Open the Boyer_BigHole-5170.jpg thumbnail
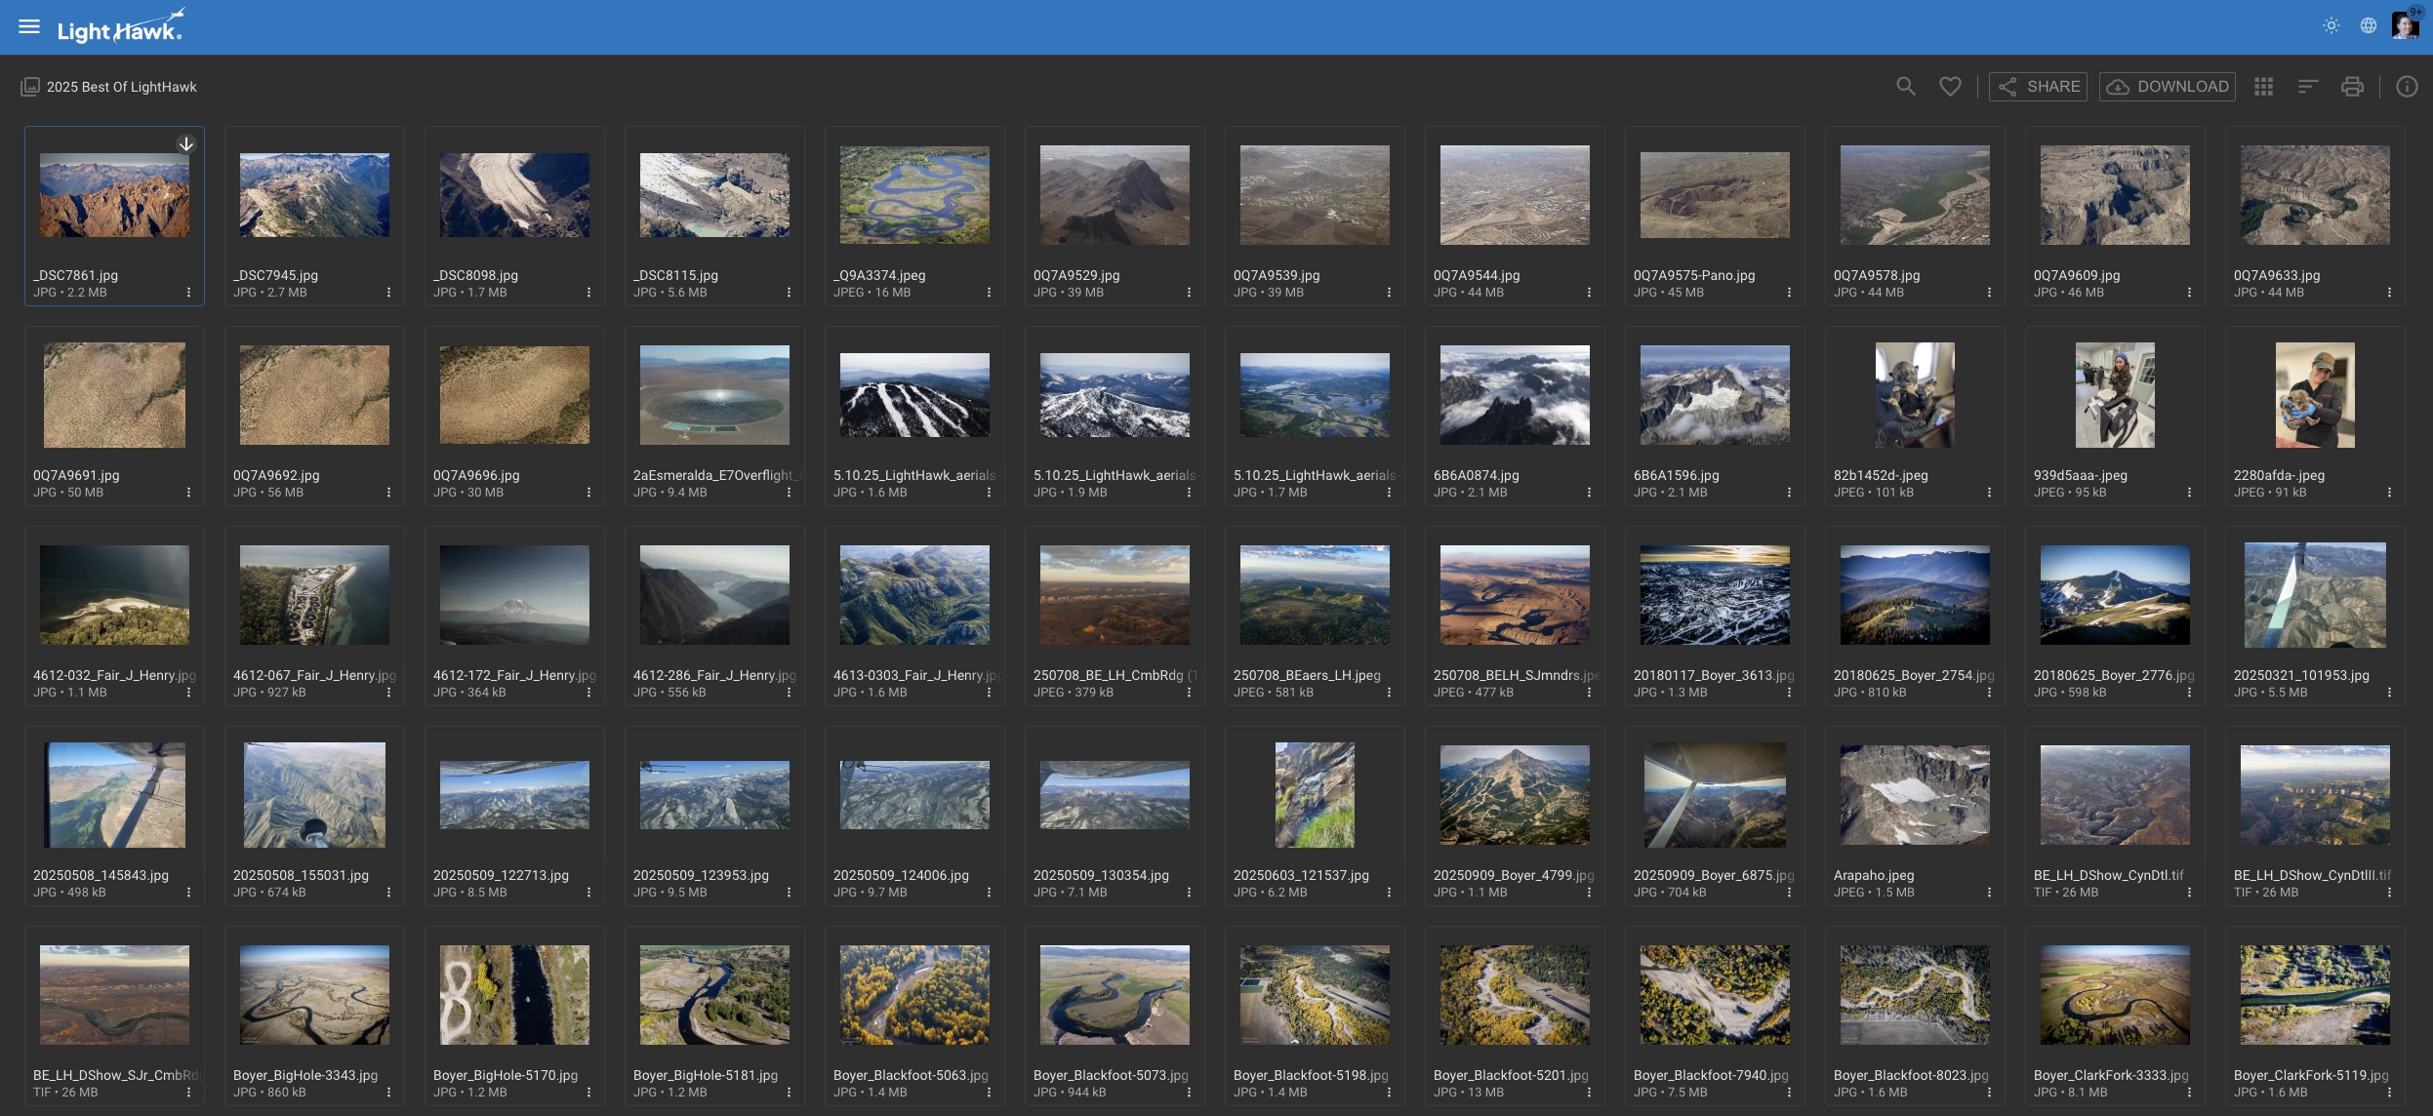 514,995
